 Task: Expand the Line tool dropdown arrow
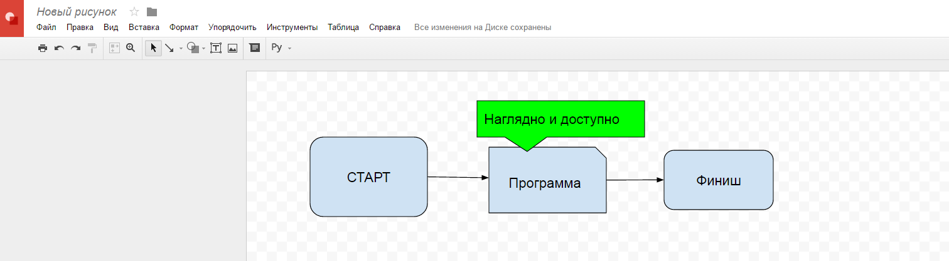pyautogui.click(x=181, y=48)
